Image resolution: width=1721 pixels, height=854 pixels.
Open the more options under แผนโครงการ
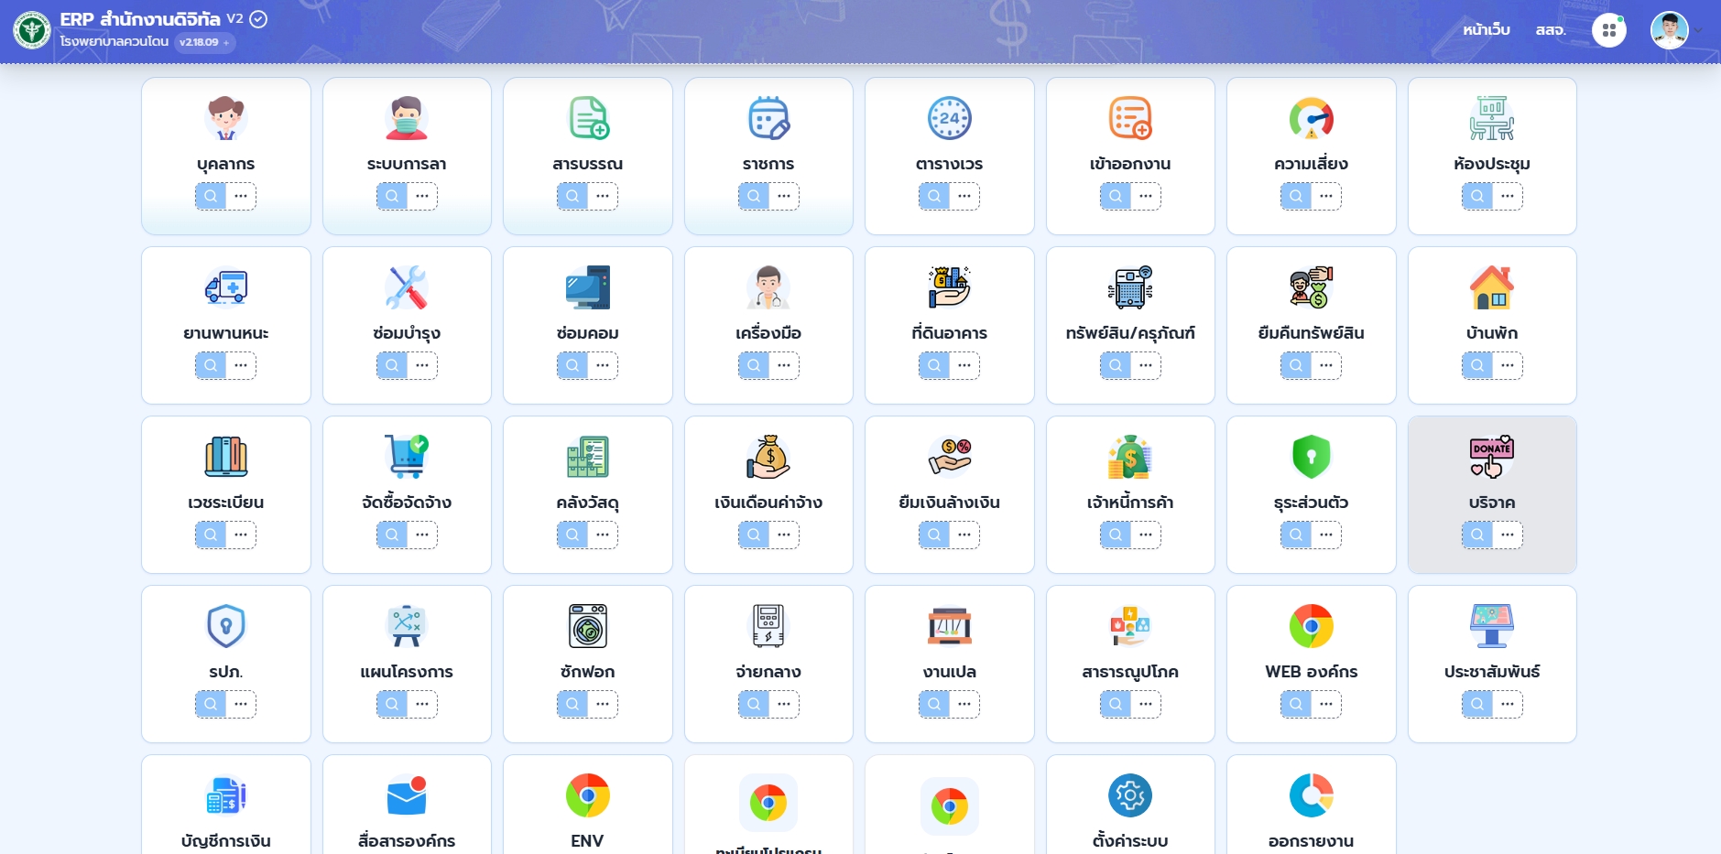(422, 704)
